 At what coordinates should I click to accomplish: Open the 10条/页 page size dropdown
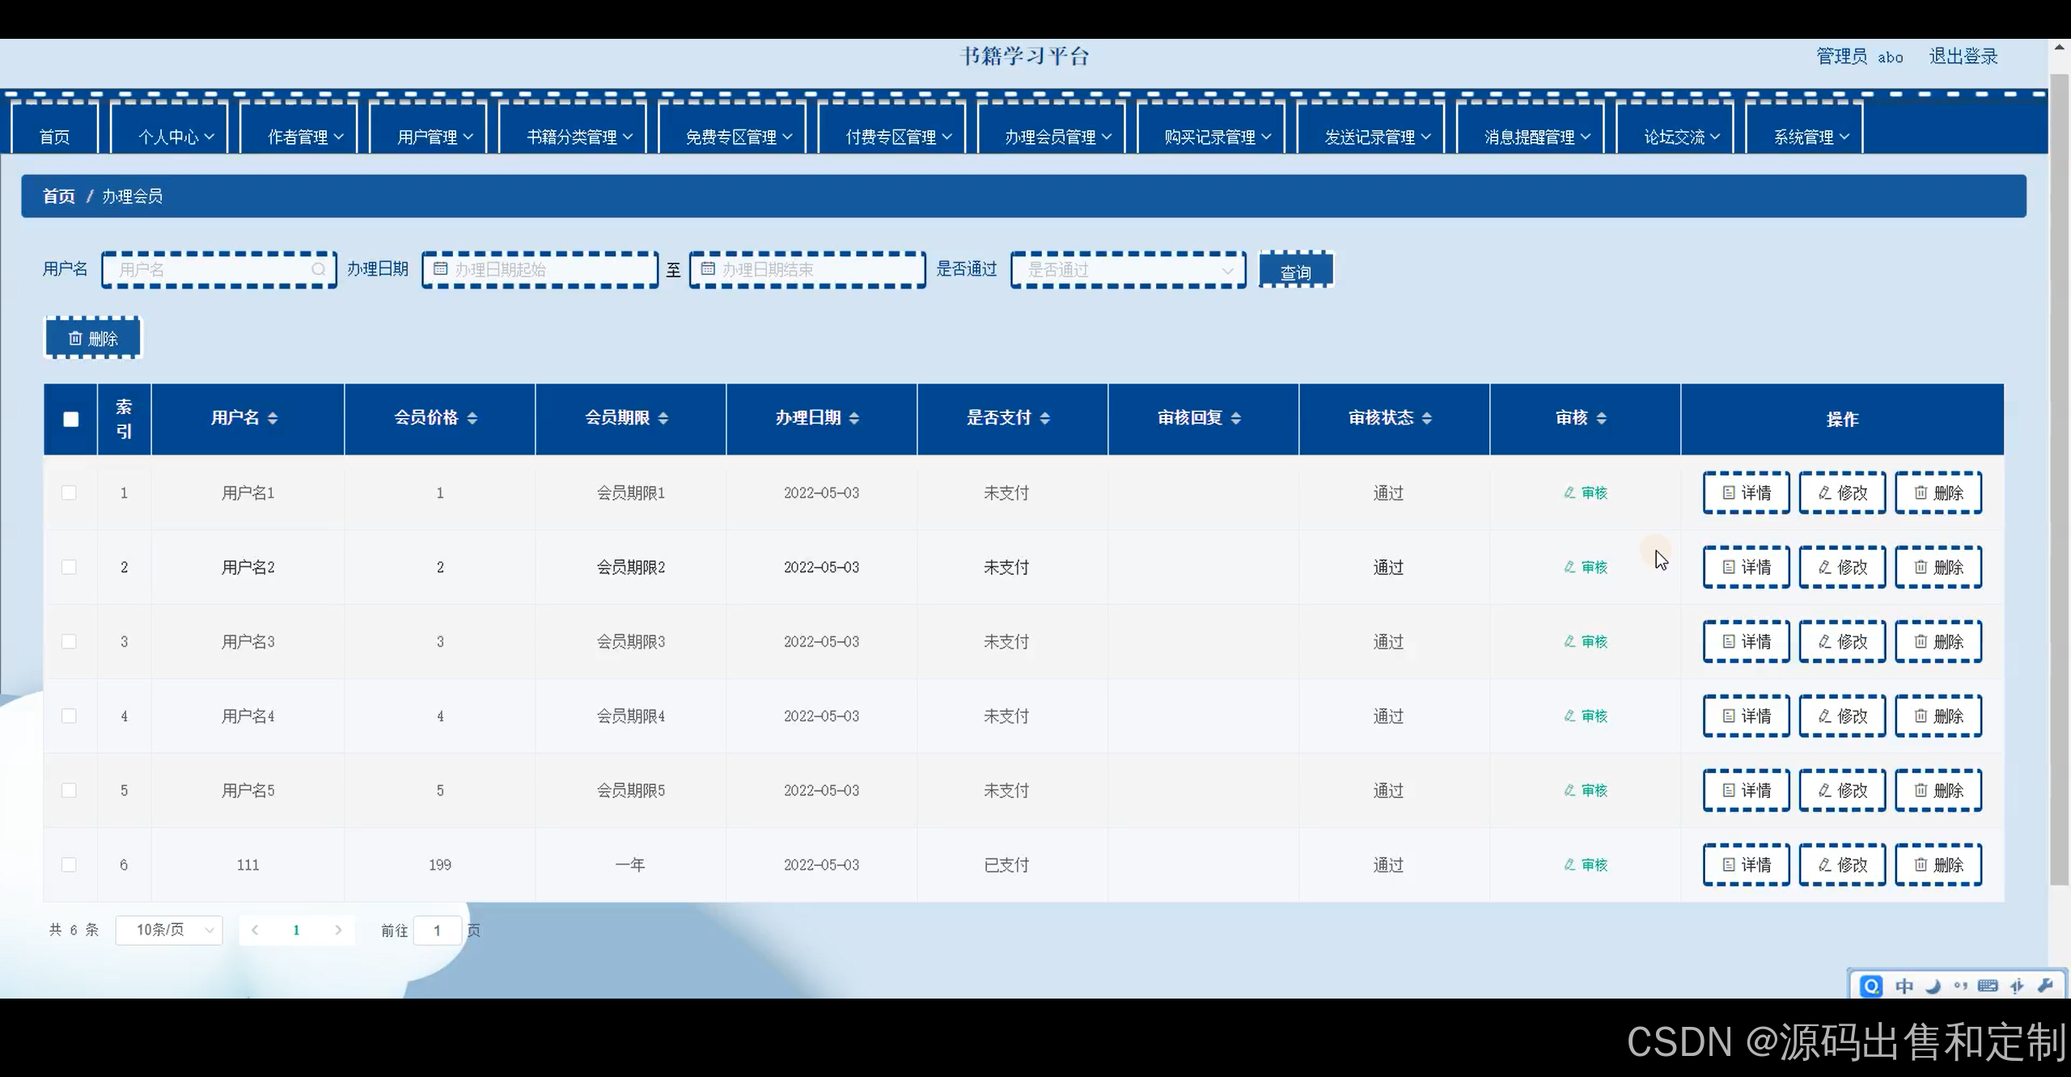coord(169,930)
